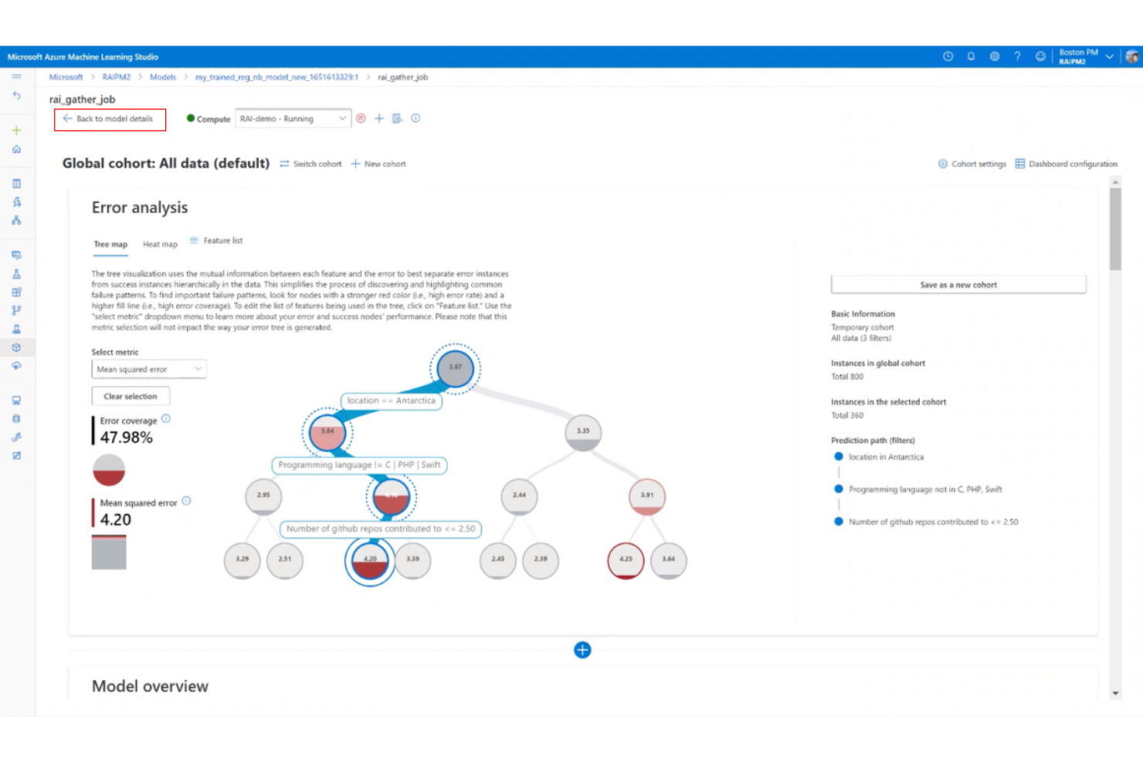Open Designer icon in the sidebar
The height and width of the screenshot is (762, 1143).
point(16,221)
